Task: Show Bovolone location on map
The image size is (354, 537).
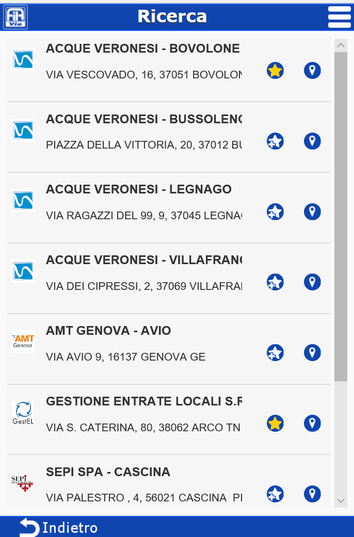Action: pyautogui.click(x=312, y=71)
